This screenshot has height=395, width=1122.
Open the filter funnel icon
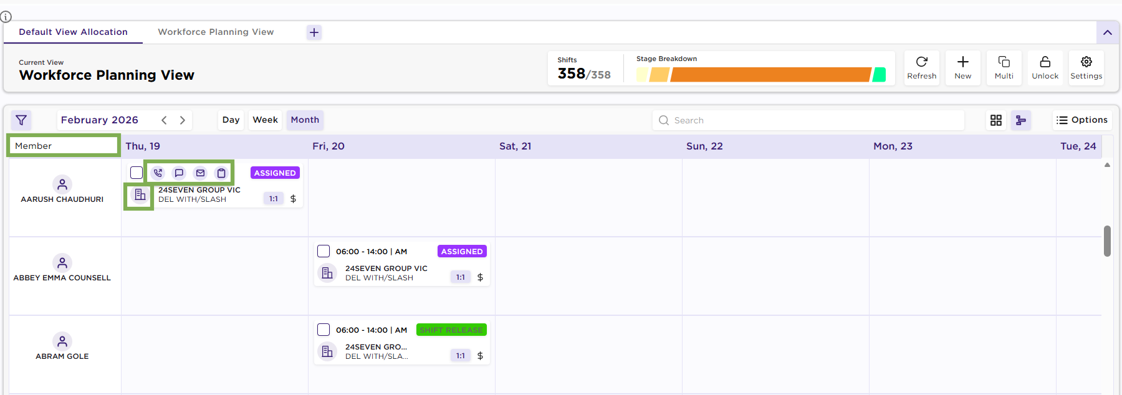pos(21,120)
